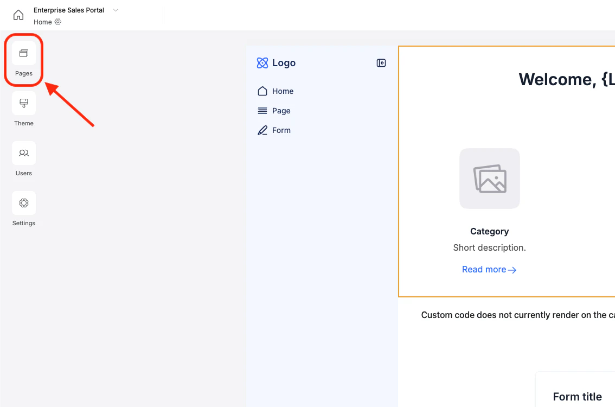
Task: Select the Page label in portal nav
Action: (281, 111)
